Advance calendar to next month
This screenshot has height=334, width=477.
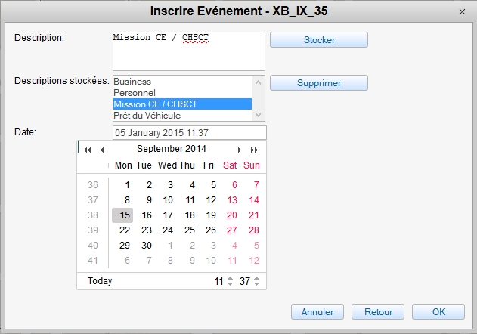[240, 150]
